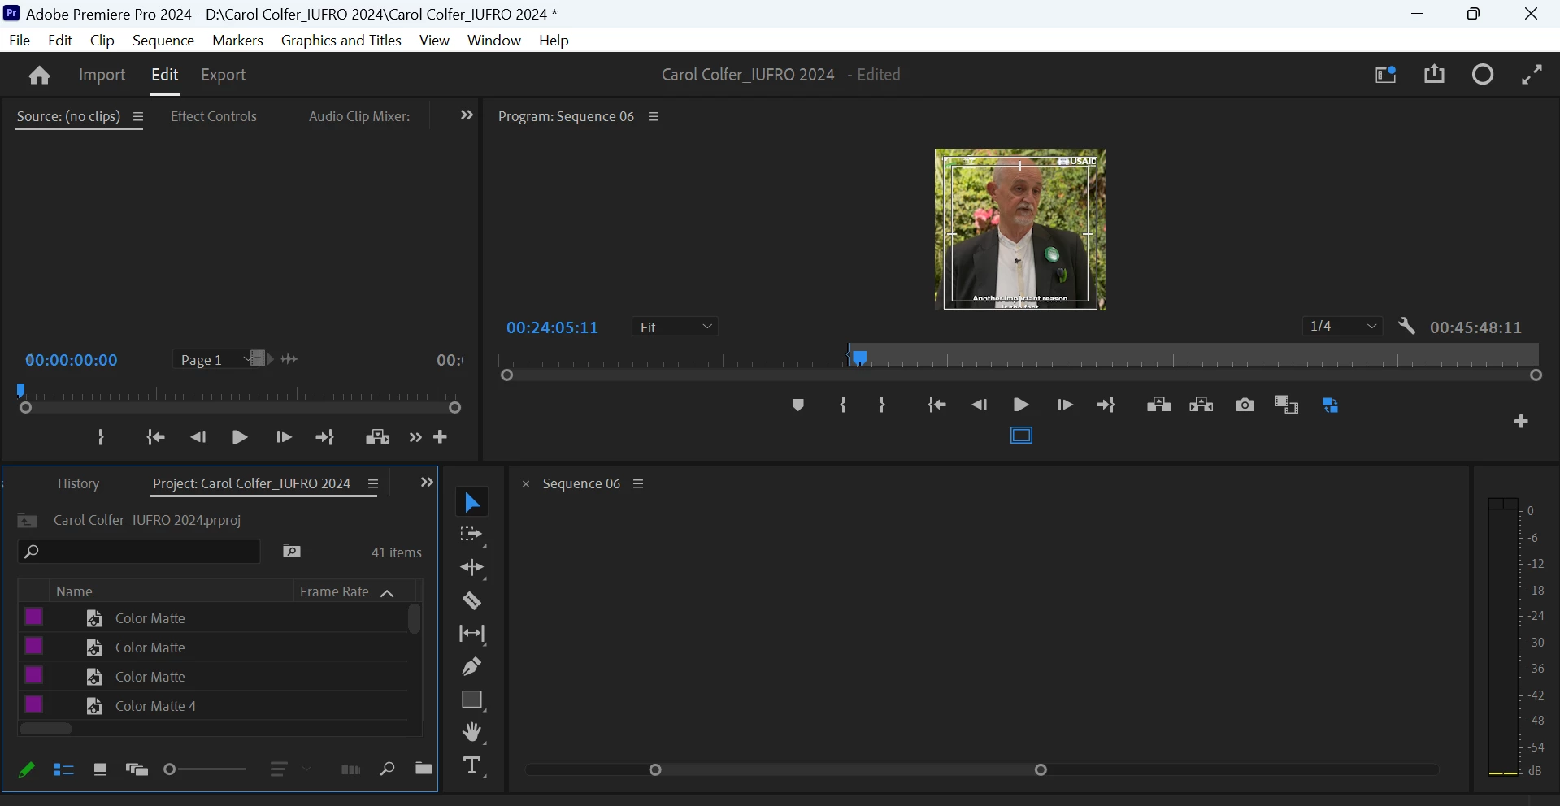Switch Project panel to Icon View

(x=100, y=769)
